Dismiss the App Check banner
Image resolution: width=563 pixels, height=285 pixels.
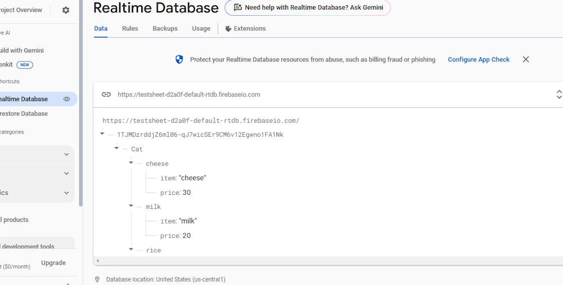point(526,59)
